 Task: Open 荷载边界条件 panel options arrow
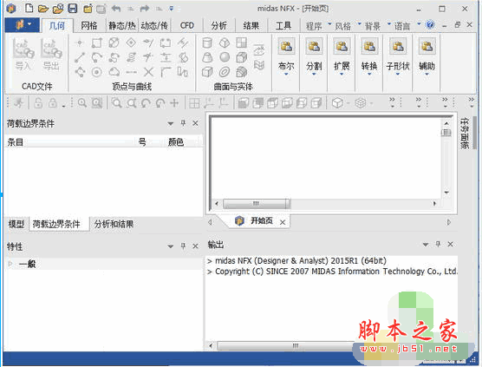coord(170,124)
